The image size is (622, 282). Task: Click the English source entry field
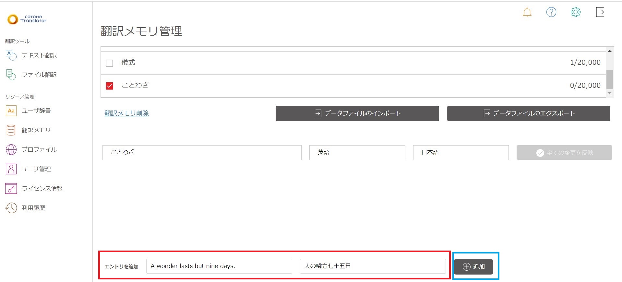219,266
